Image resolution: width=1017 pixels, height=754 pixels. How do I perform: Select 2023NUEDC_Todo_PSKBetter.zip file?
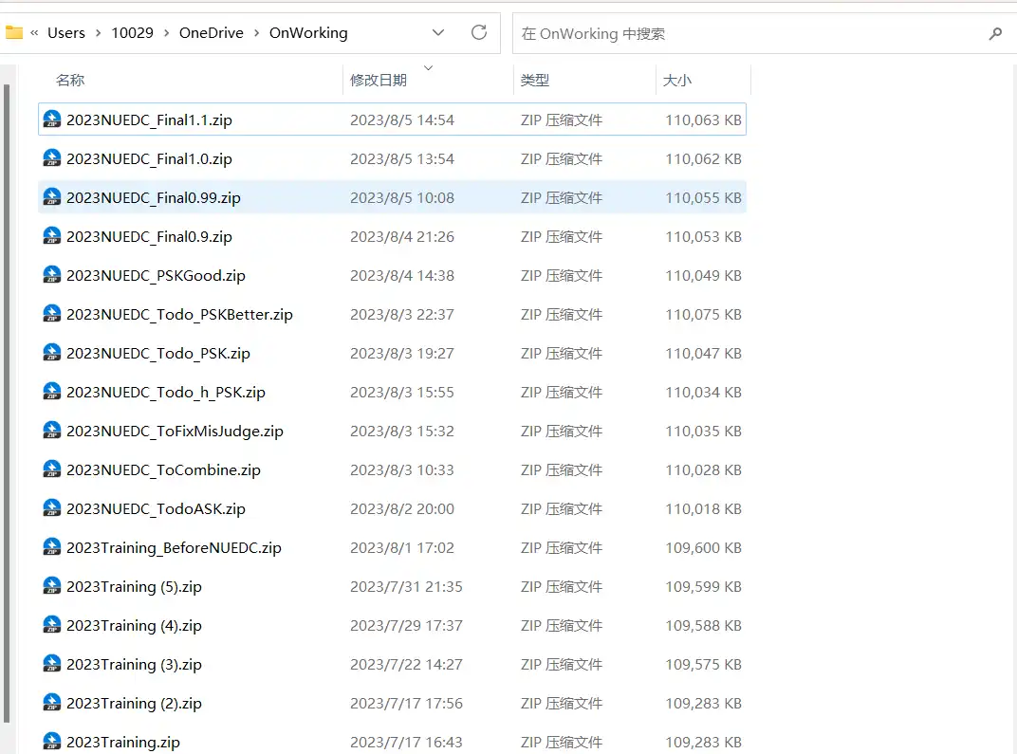coord(179,315)
